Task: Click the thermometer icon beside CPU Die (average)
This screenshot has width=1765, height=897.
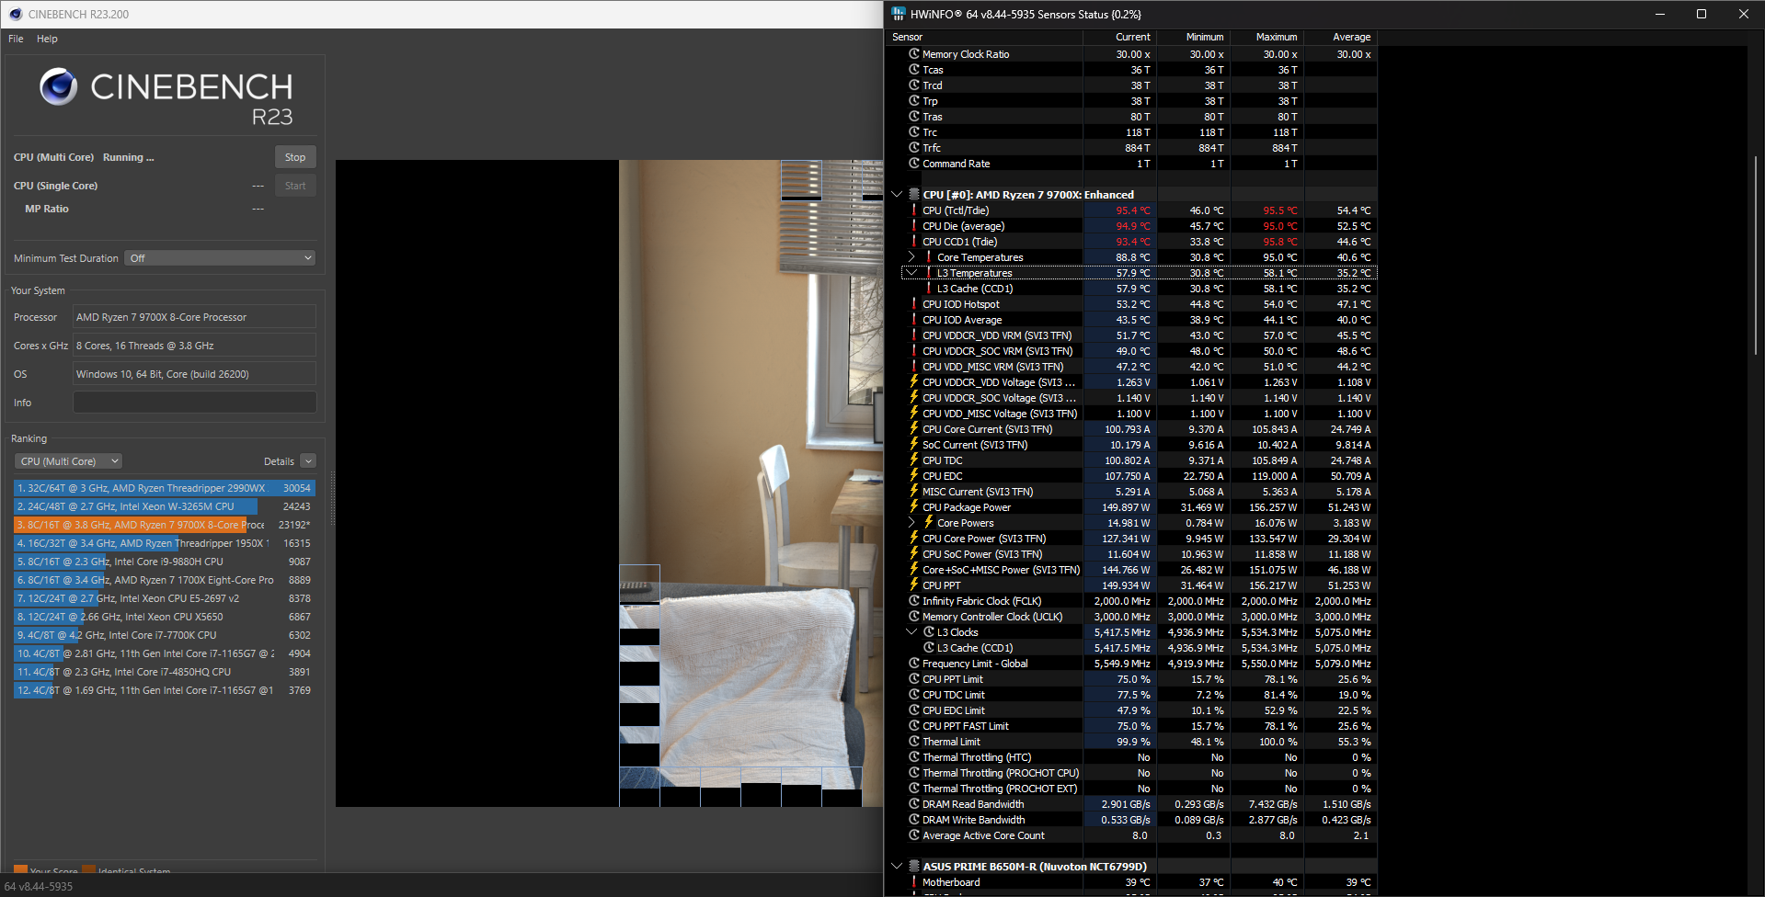Action: (x=914, y=226)
